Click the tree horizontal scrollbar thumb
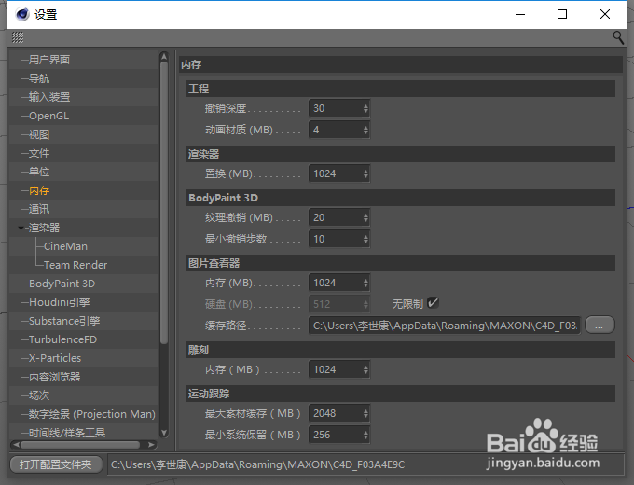The height and width of the screenshot is (485, 634). 80,445
